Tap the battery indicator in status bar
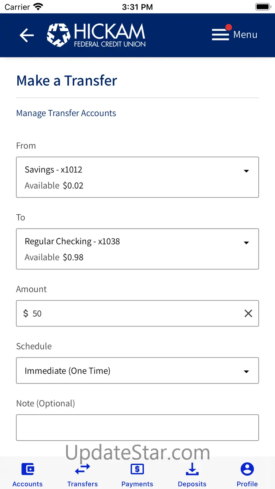This screenshot has width=275, height=489. (x=263, y=7)
